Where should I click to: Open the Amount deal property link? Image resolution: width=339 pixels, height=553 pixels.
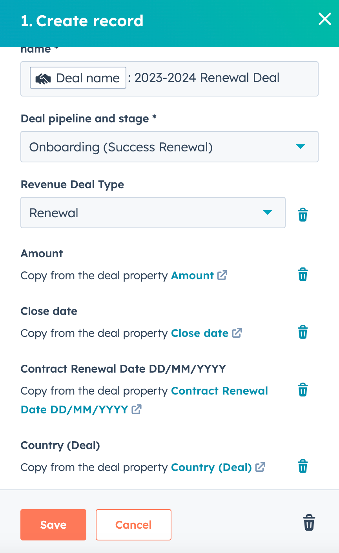pos(192,275)
